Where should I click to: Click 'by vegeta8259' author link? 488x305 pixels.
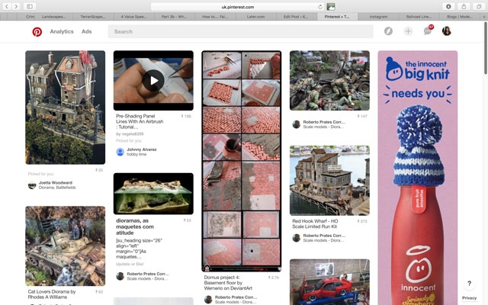coord(130,134)
